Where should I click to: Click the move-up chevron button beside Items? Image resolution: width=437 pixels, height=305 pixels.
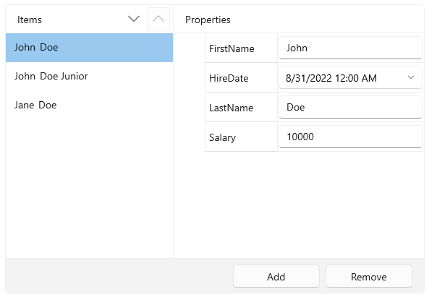pos(158,19)
